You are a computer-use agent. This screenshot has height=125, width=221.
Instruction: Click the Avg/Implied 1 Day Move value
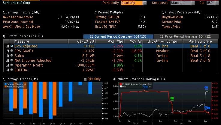pyautogui.click(x=70, y=27)
